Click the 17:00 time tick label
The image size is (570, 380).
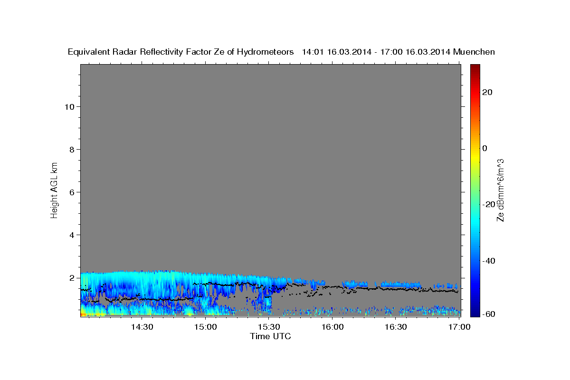[459, 327]
